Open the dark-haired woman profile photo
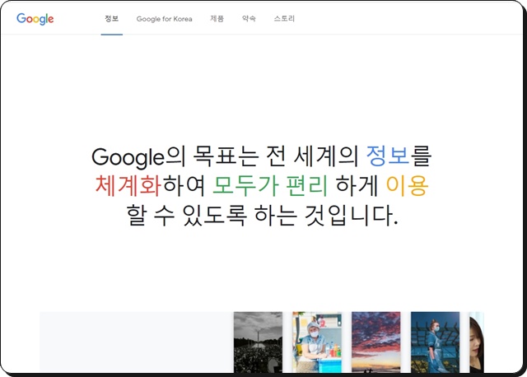Screen dimensions: 527x377 coord(477,342)
